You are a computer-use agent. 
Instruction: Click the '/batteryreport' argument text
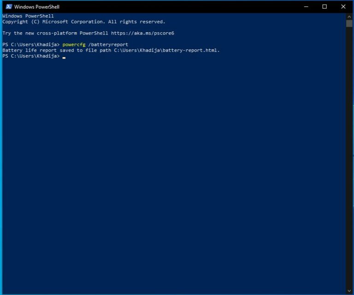[x=108, y=45]
